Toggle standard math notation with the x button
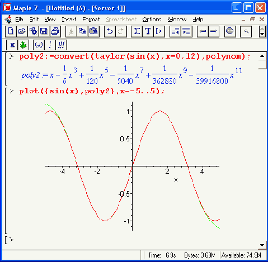 [x=12, y=45]
